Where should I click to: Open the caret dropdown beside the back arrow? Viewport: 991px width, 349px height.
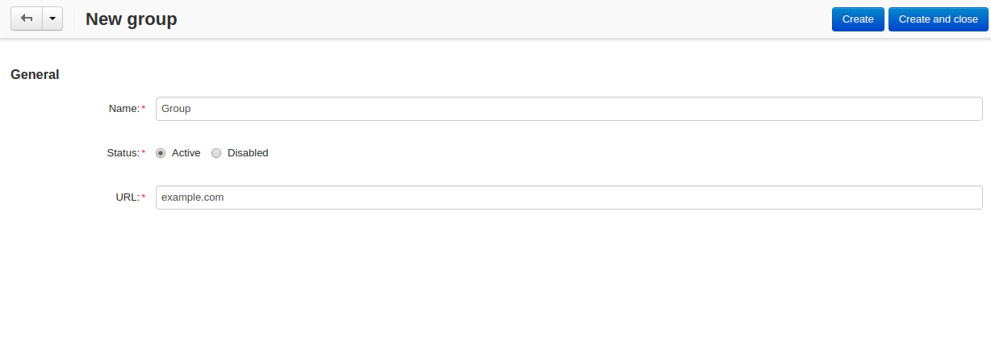tap(52, 19)
